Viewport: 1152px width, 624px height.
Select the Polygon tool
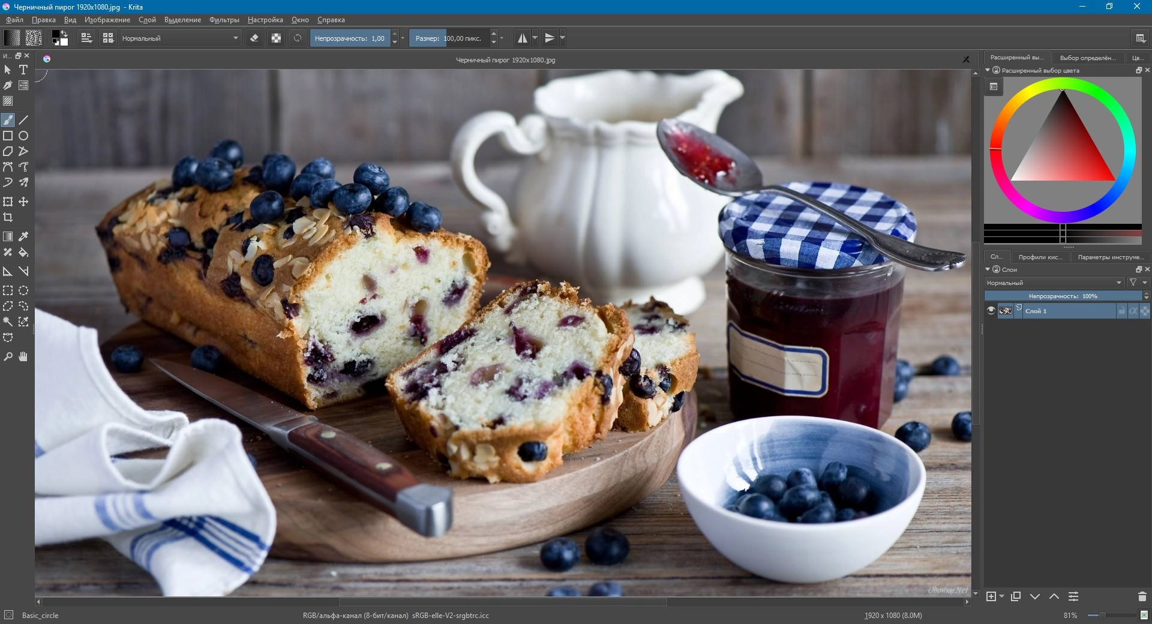8,151
